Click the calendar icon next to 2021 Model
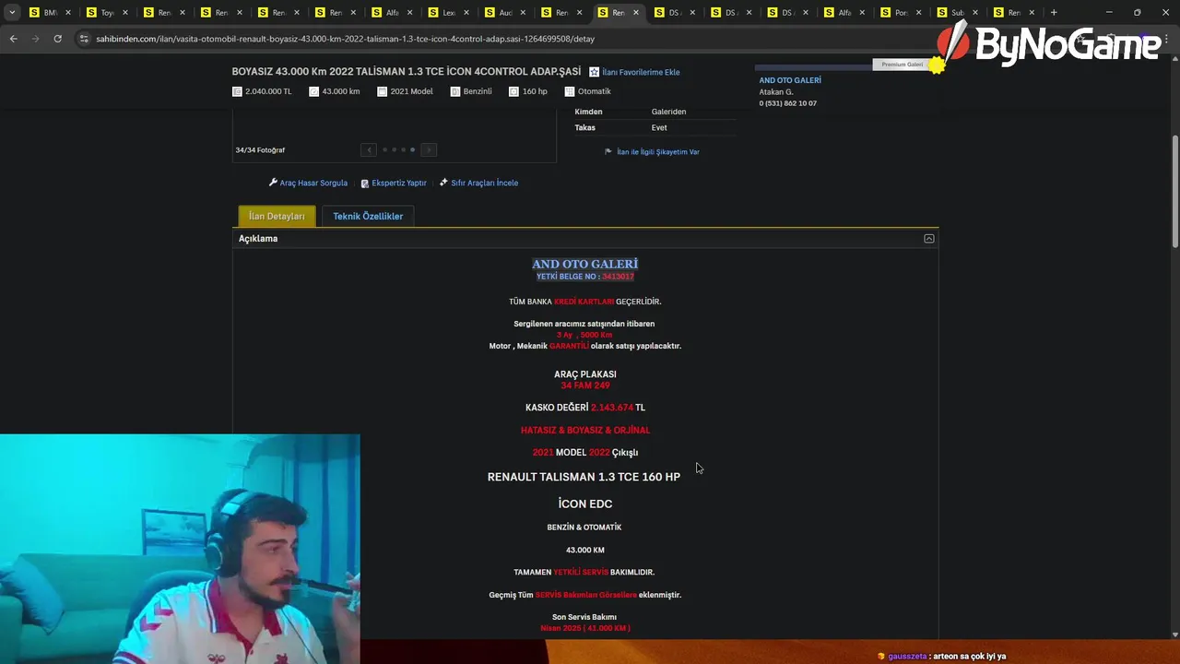 (382, 91)
